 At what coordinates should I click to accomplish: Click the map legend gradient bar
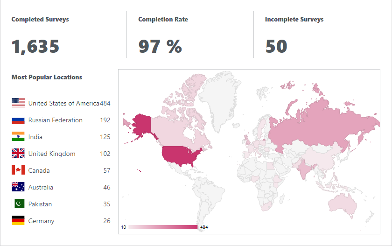point(163,227)
